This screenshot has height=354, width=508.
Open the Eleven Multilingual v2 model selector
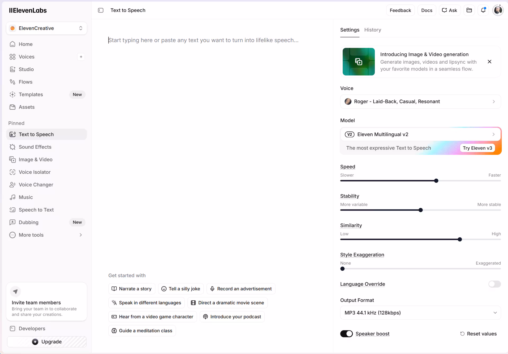point(420,134)
